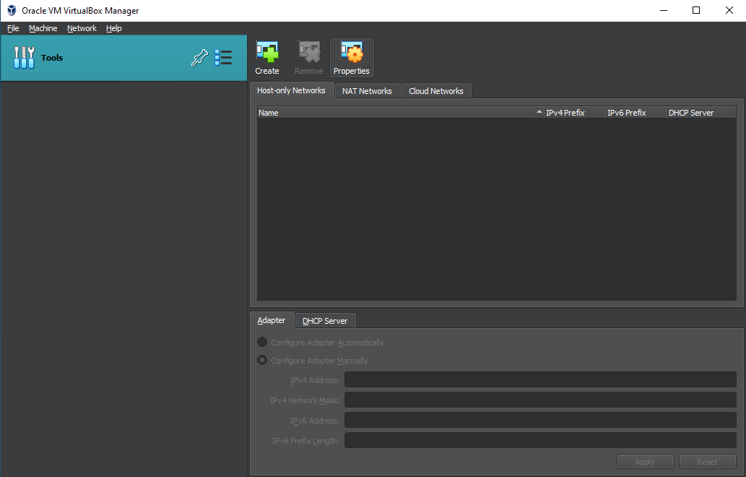Open the Network menu
The height and width of the screenshot is (477, 746).
[82, 28]
